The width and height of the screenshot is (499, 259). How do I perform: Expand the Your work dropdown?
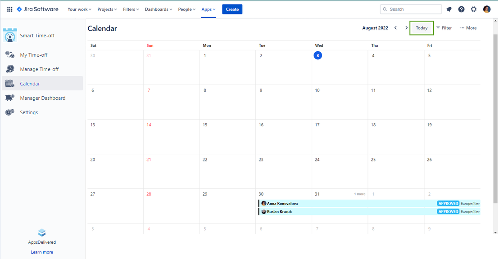pos(79,9)
